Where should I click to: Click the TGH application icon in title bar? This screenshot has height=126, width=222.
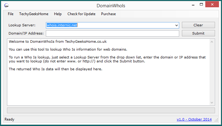tap(6, 6)
